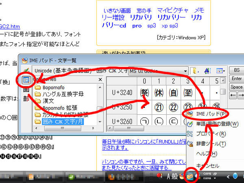Open the xp sp3 tag link
Screen dimensions: 244x183
click(x=170, y=26)
